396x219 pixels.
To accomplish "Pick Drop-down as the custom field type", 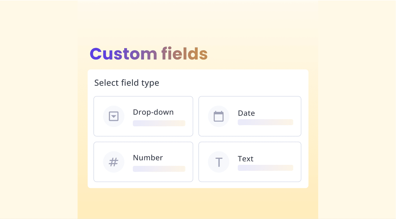I will click(143, 116).
